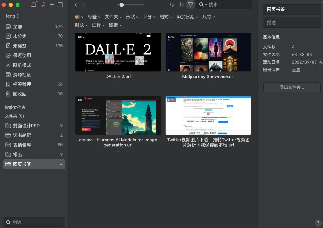This screenshot has height=228, width=323.
Task: Click the 导出文件夹... button
Action: click(292, 87)
